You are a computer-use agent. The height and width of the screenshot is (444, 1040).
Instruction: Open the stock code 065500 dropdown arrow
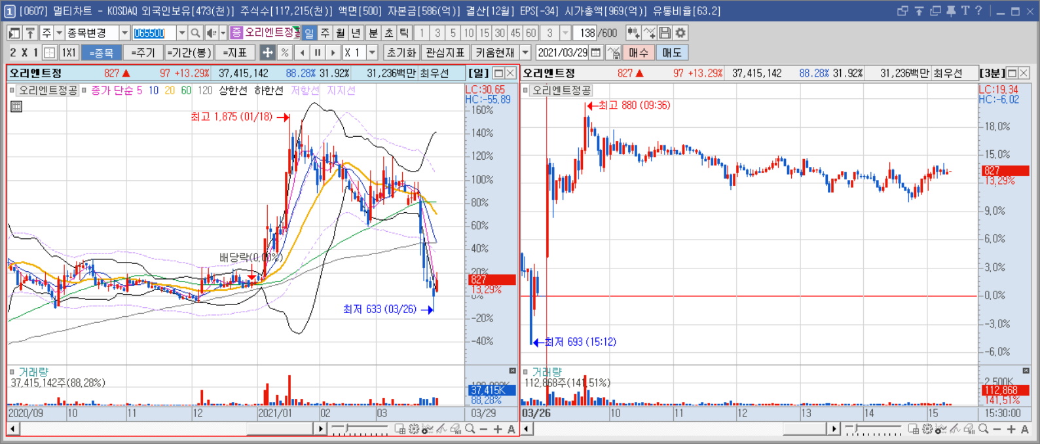tap(182, 33)
